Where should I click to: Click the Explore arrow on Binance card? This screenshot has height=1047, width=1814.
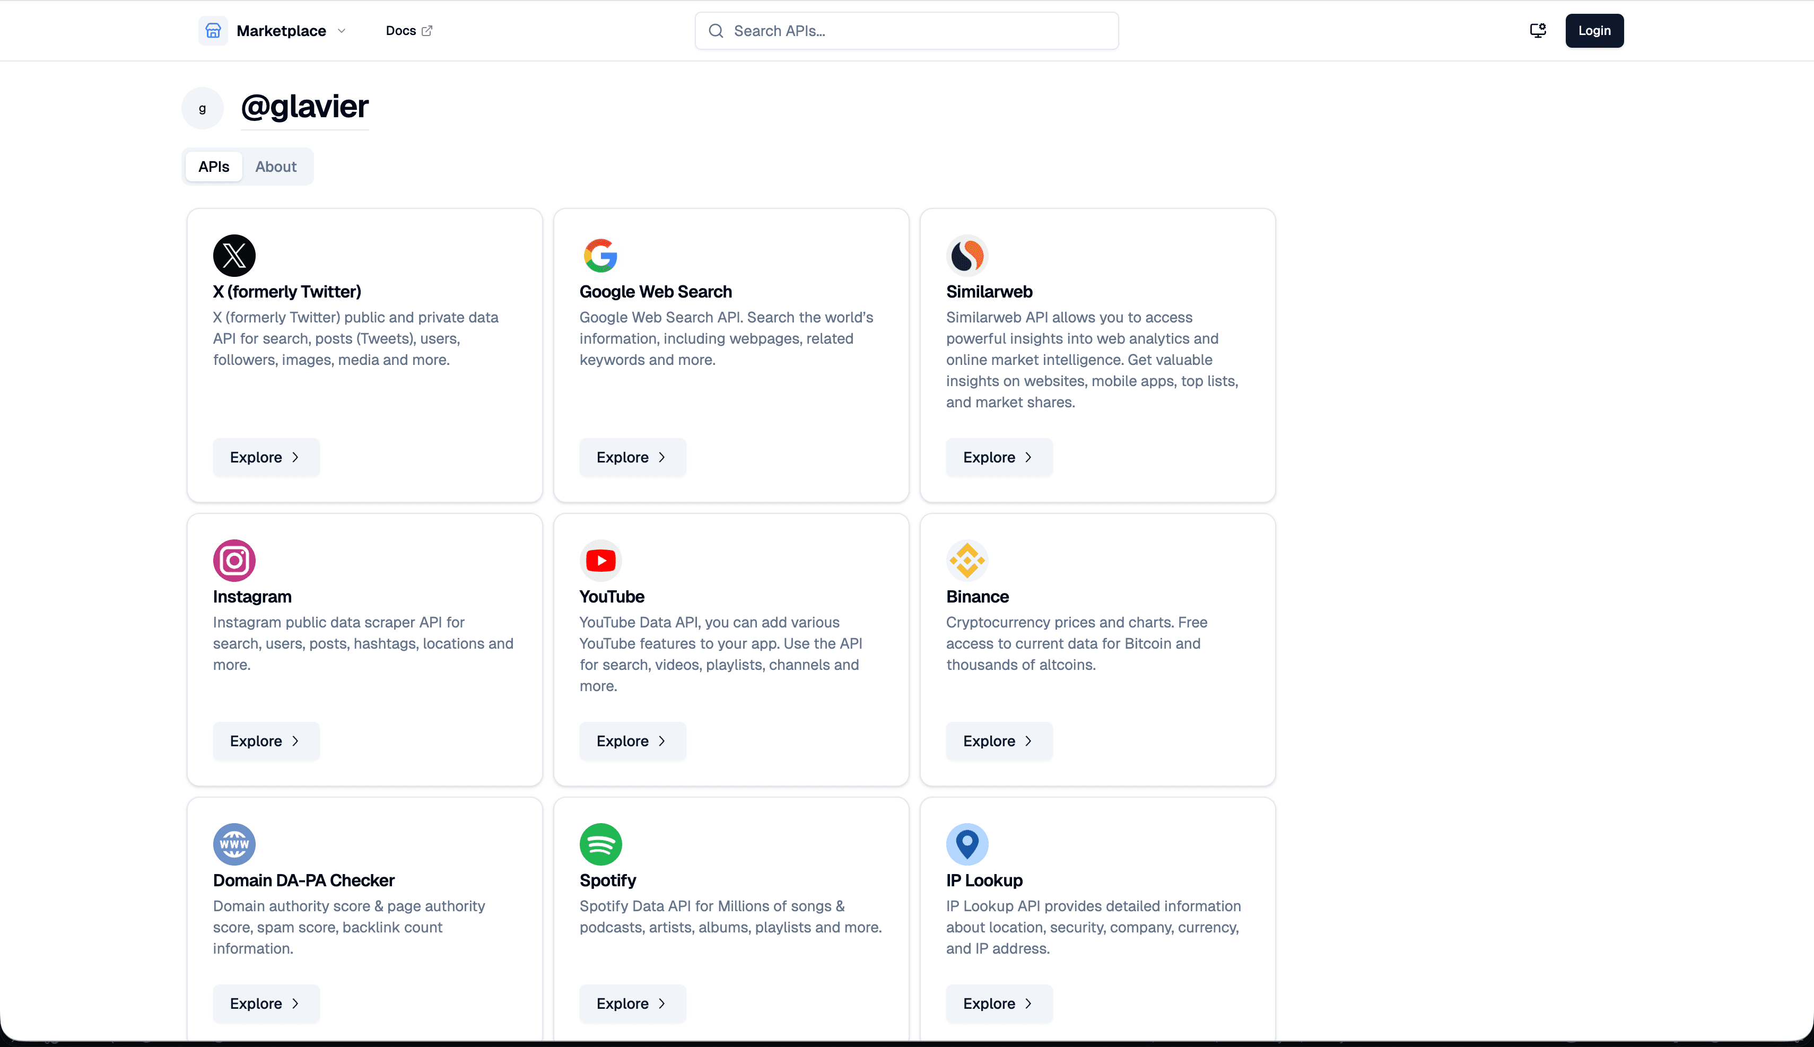[x=1029, y=740]
